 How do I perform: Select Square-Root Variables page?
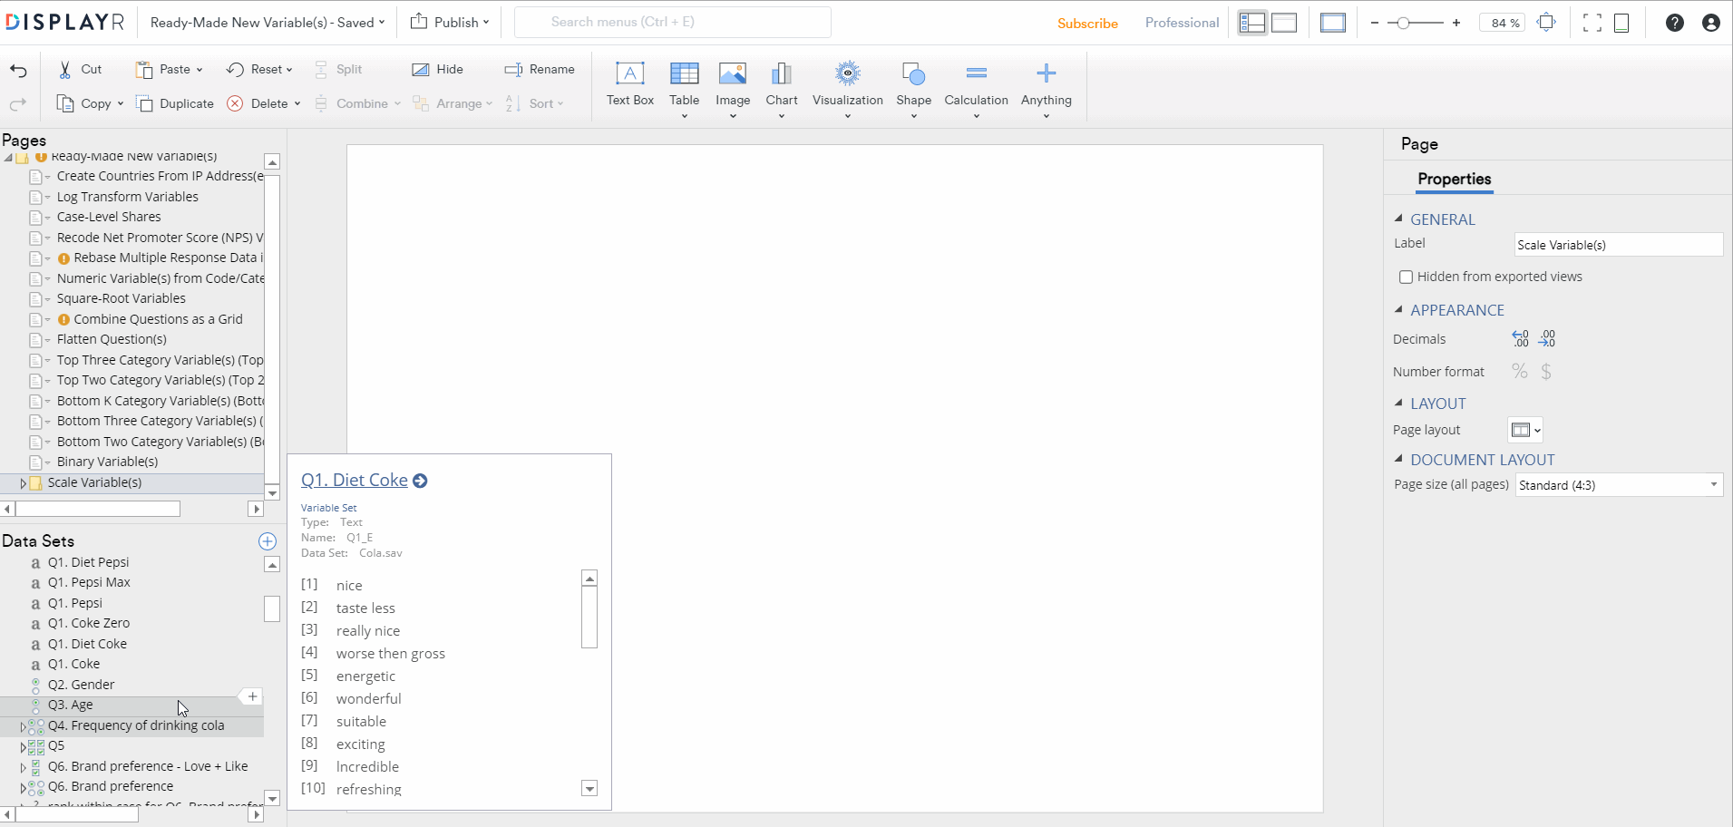pos(121,298)
